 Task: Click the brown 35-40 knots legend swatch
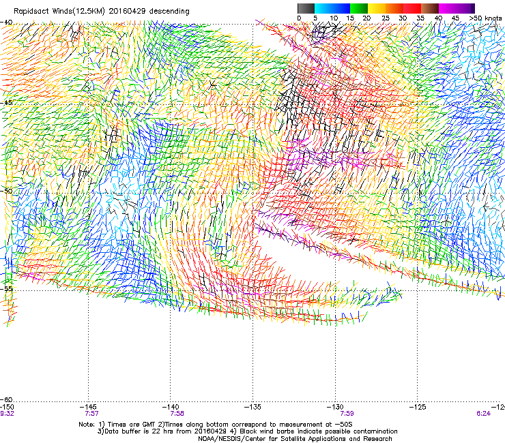pos(430,8)
